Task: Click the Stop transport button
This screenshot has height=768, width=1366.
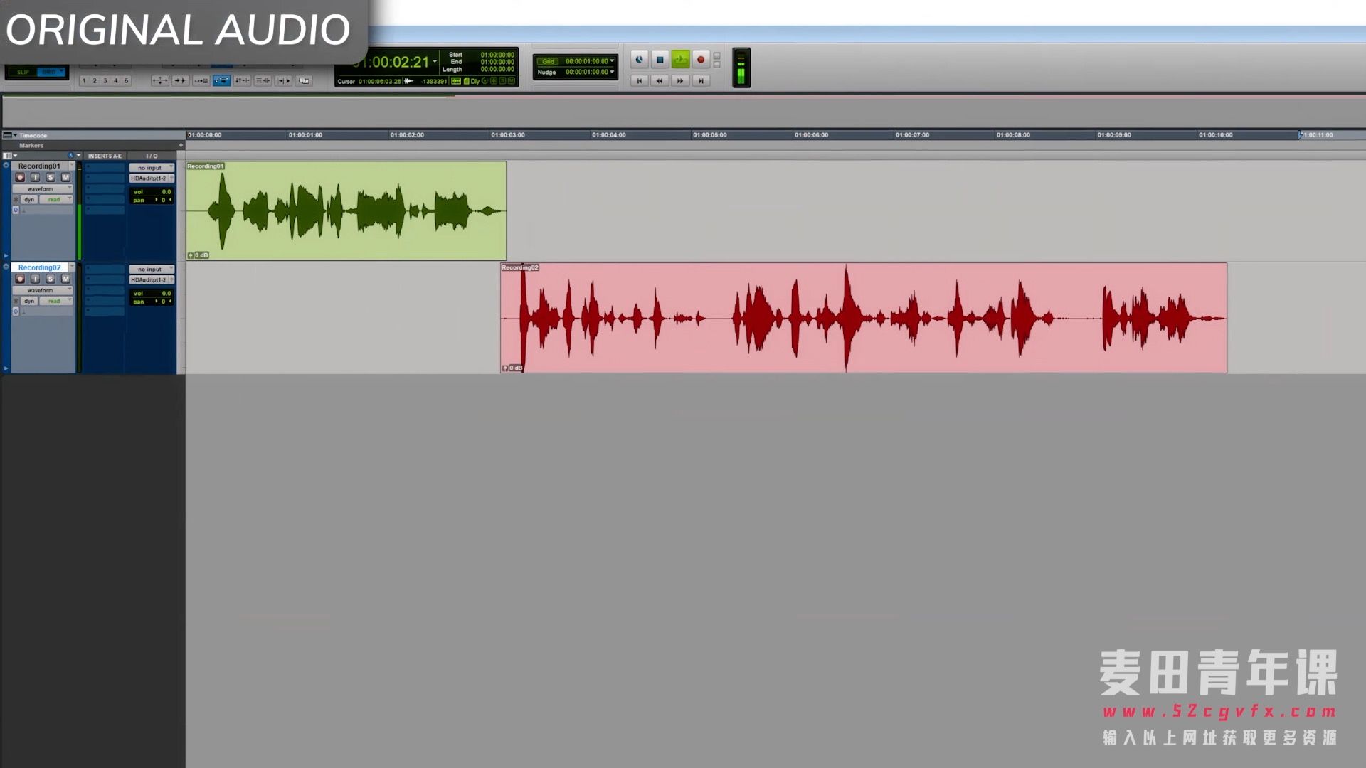Action: tap(660, 60)
